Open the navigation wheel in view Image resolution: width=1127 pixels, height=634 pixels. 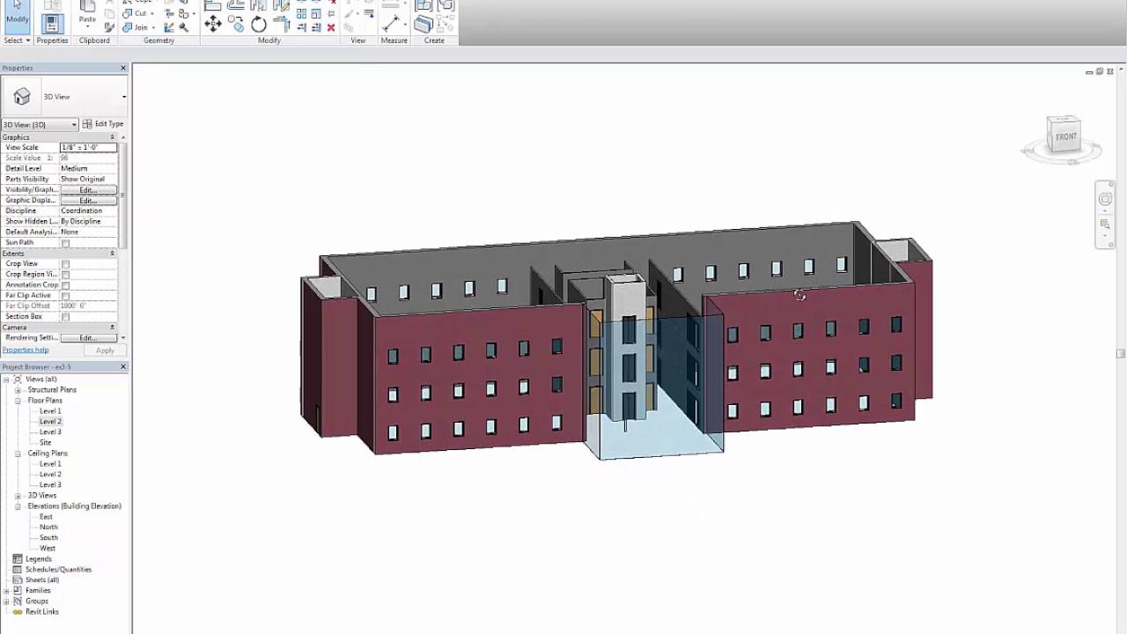pos(1105,200)
